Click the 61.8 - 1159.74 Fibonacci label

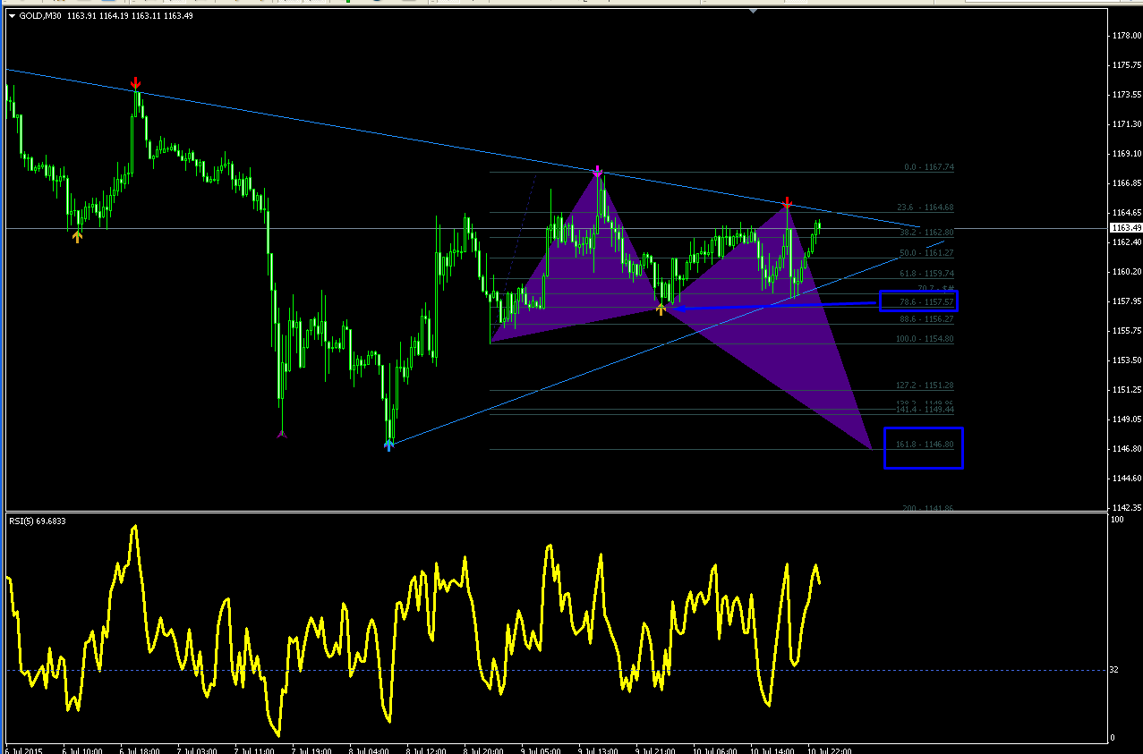[x=925, y=274]
